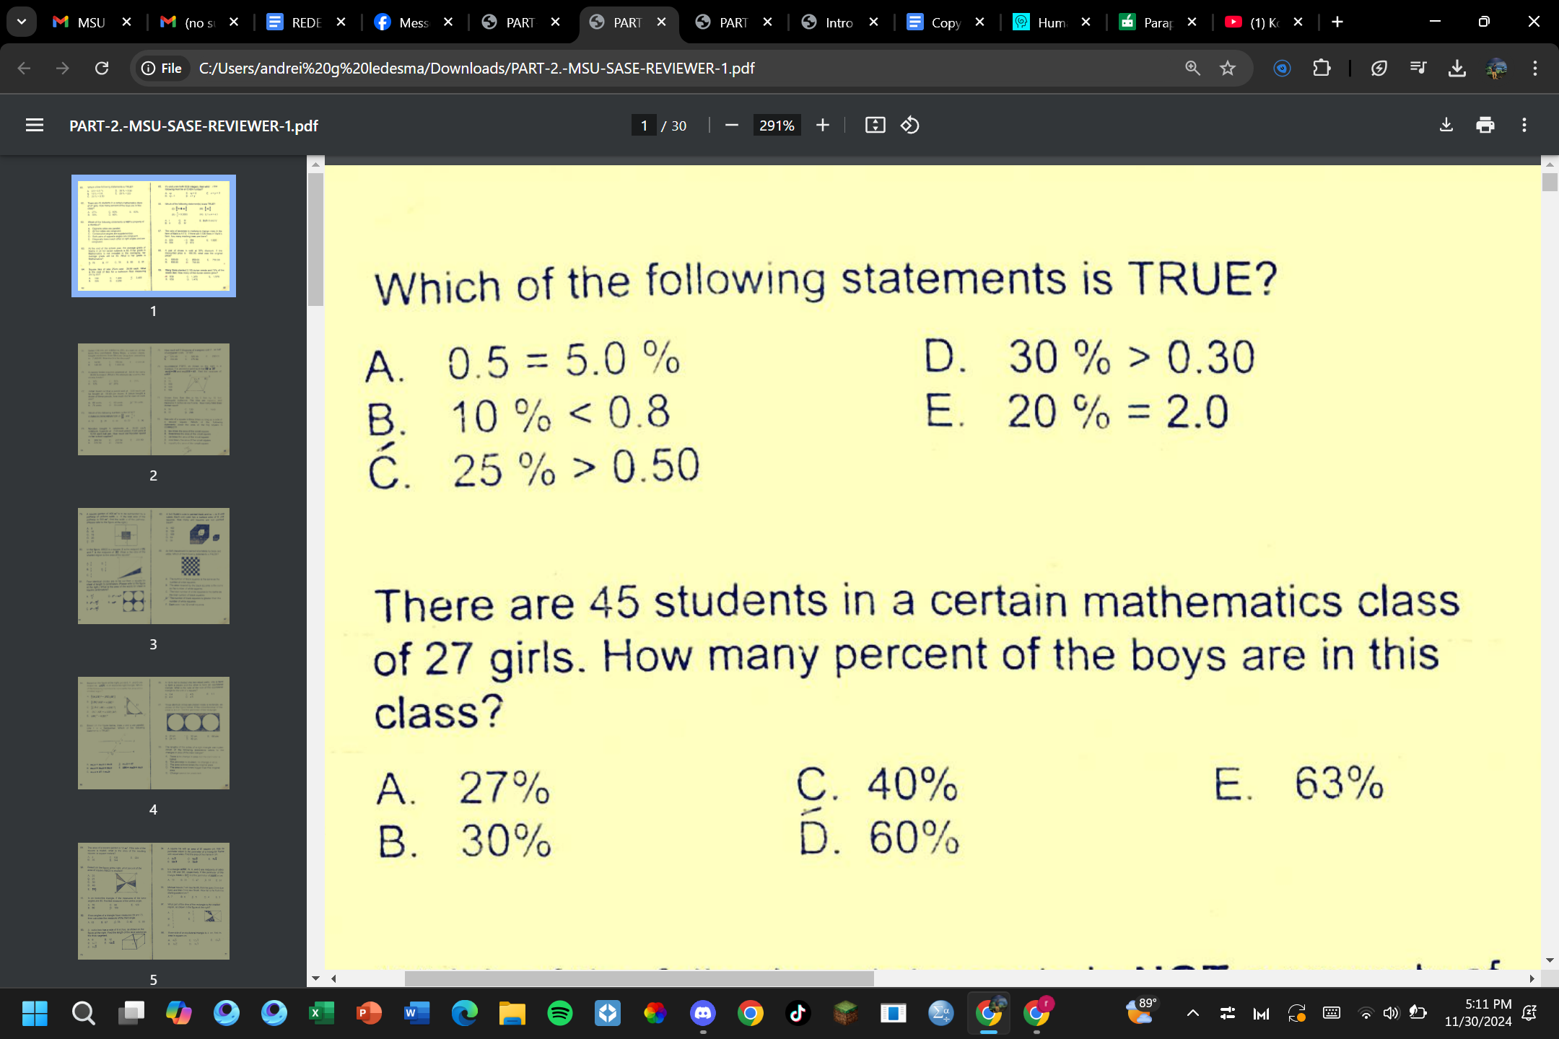
Task: Launch Excel from taskbar
Action: tap(321, 1014)
